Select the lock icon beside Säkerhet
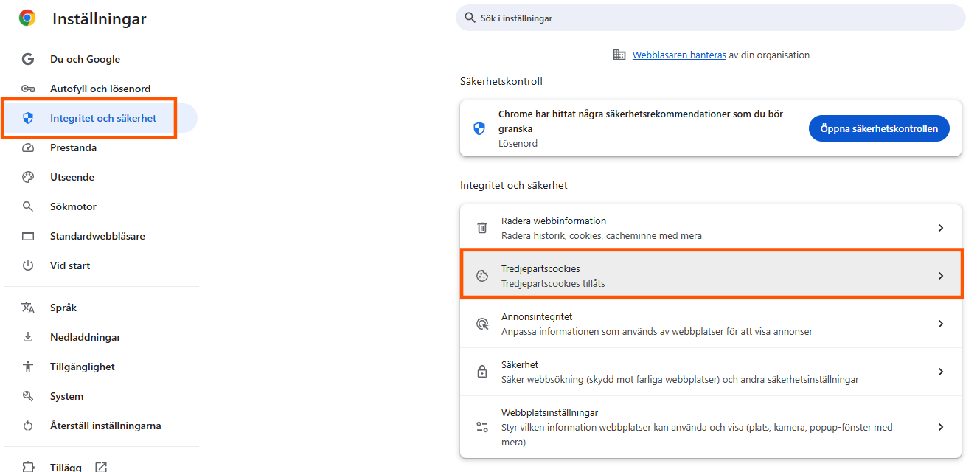Viewport: 977px width, 472px height. [482, 372]
